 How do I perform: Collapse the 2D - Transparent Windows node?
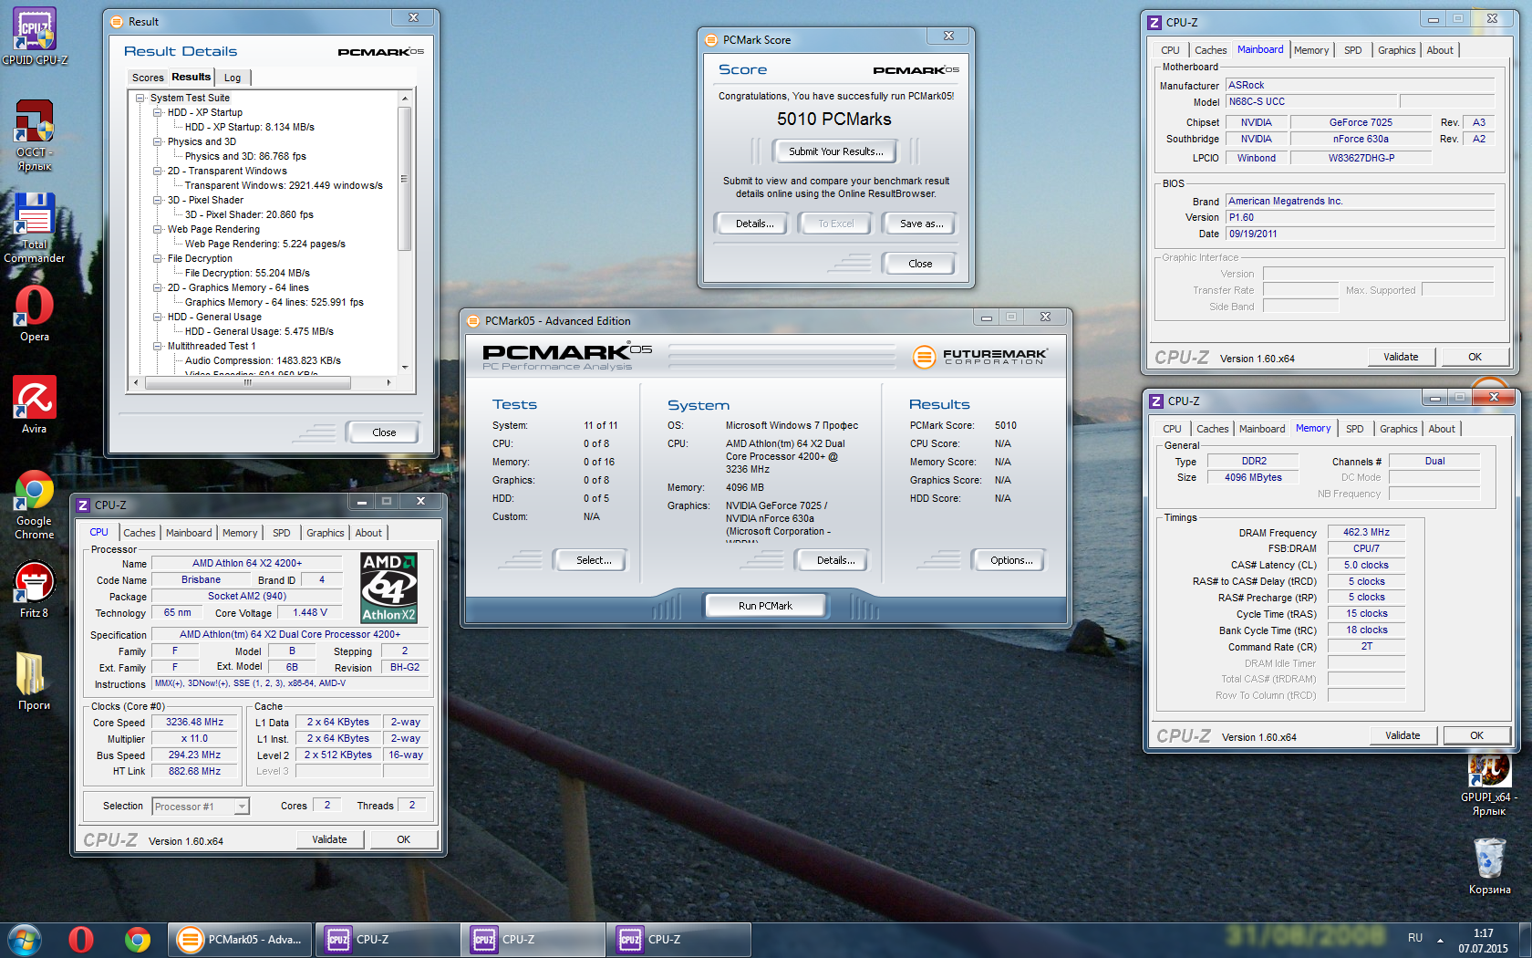(158, 171)
